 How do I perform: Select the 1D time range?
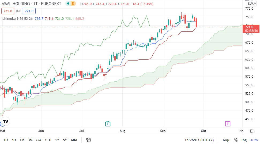[x=6, y=140]
